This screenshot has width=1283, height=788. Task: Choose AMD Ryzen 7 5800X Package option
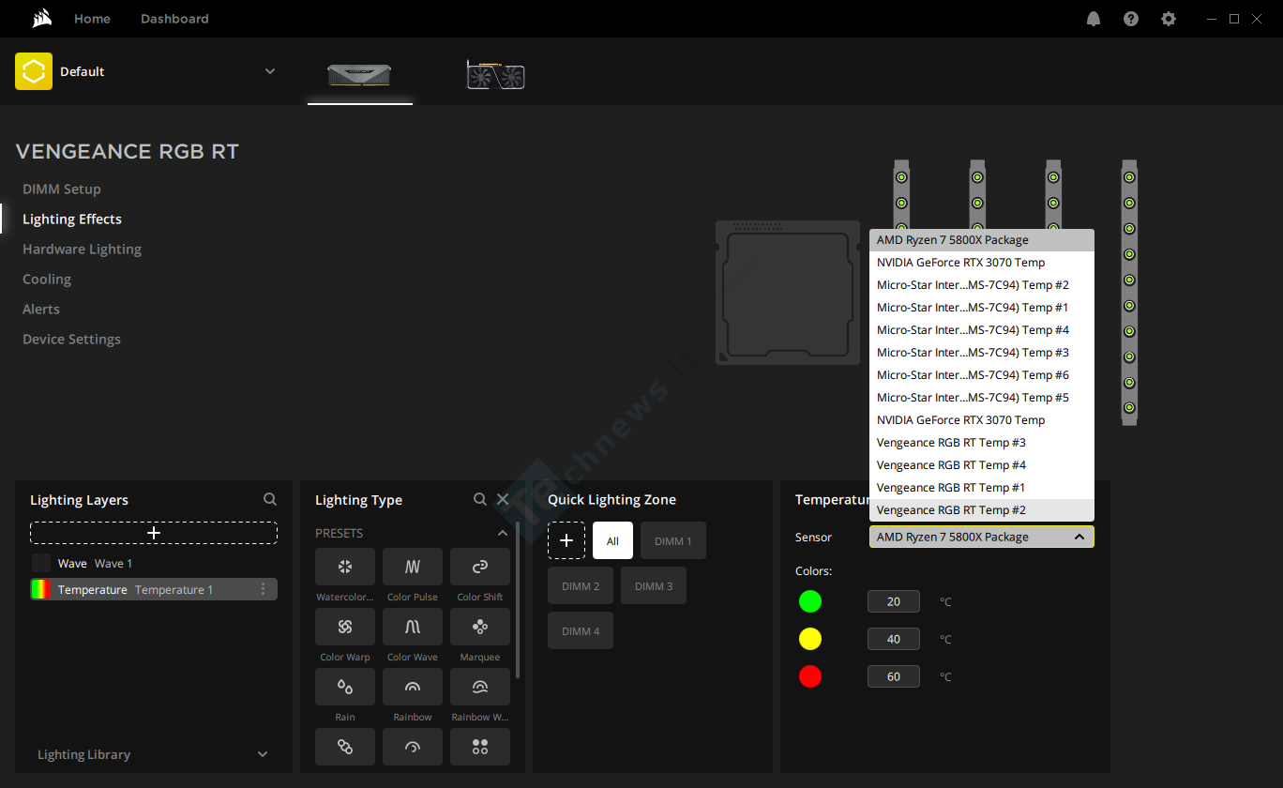tap(982, 240)
